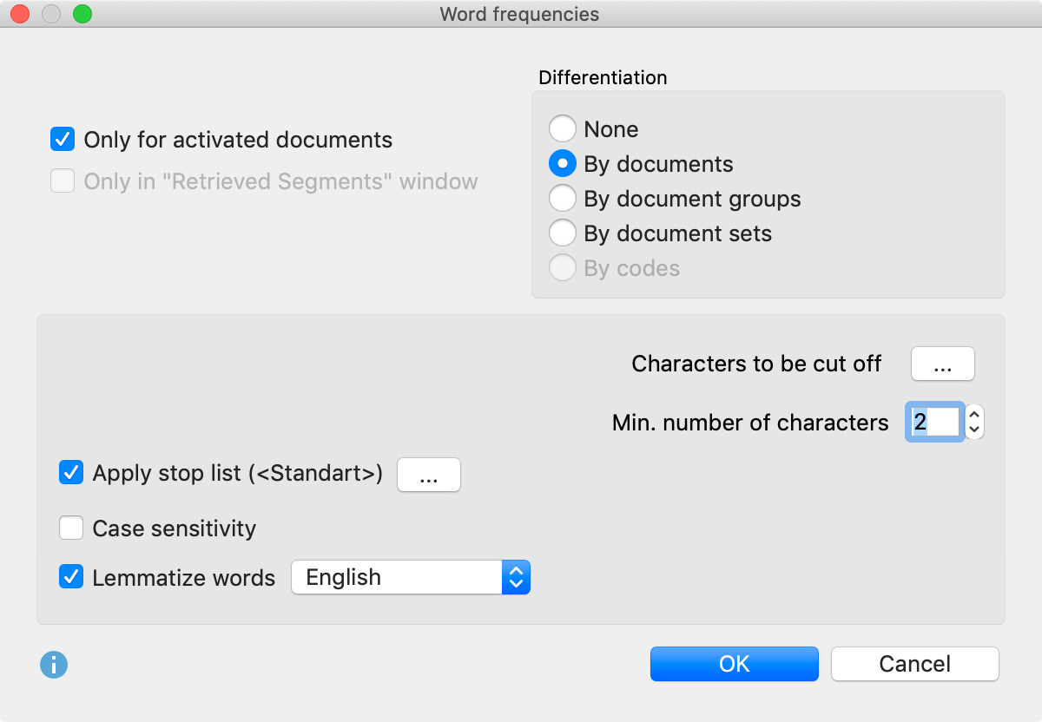Disable the Apply stop list checkbox
This screenshot has width=1042, height=722.
(71, 474)
